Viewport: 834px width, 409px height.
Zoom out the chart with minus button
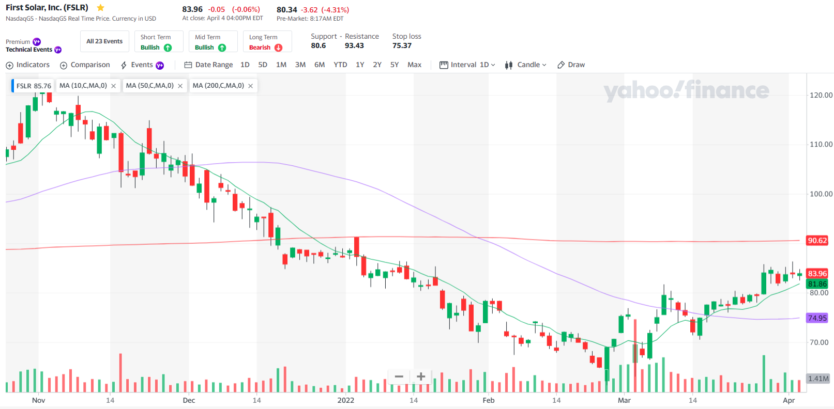tap(399, 376)
